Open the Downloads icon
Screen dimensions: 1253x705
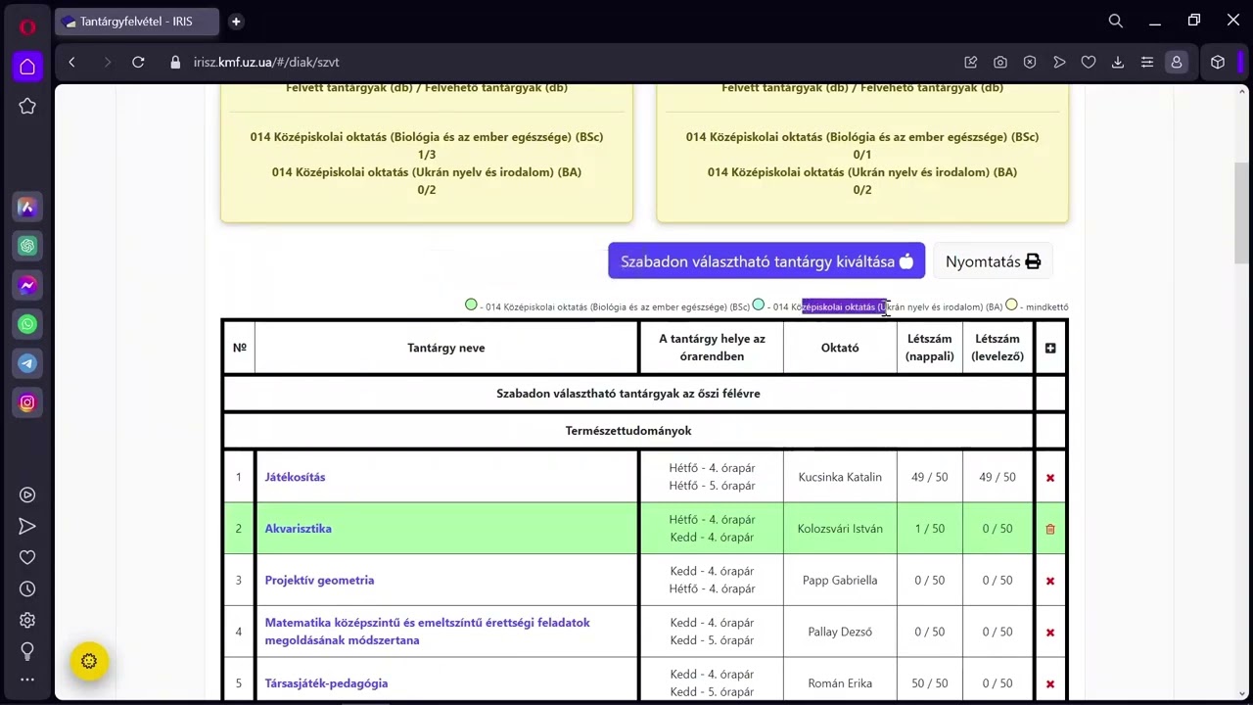[x=1118, y=62]
